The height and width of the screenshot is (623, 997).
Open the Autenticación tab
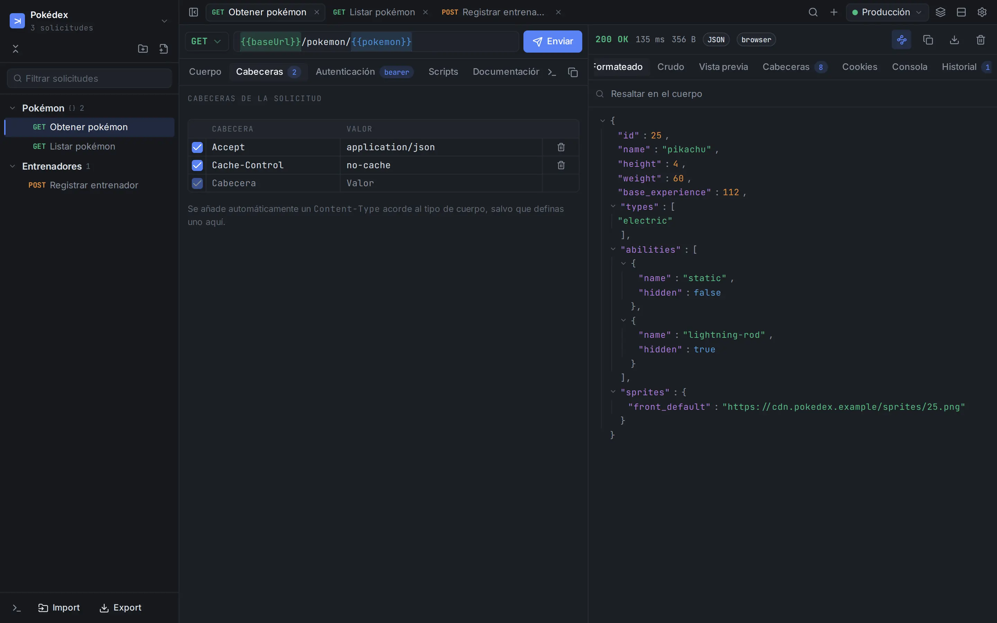point(364,72)
